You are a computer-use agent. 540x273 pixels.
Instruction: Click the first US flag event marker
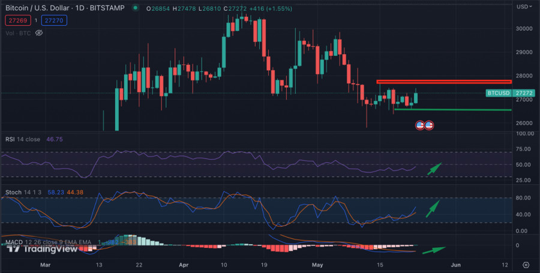click(x=421, y=125)
